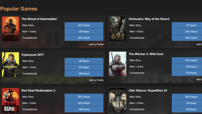
Task: Select Onimusha's 29½ Hours Main + Extra bar
Action: [187, 31]
